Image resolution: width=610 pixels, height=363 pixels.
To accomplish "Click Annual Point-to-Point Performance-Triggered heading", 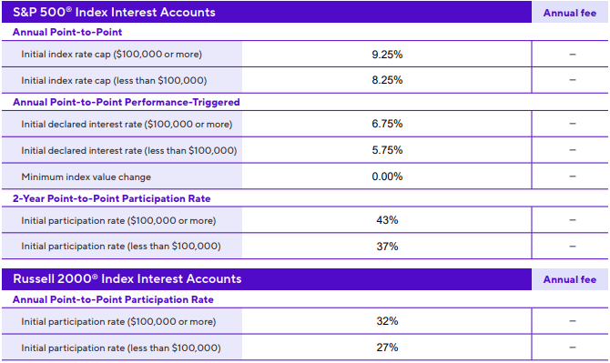I will pos(126,102).
